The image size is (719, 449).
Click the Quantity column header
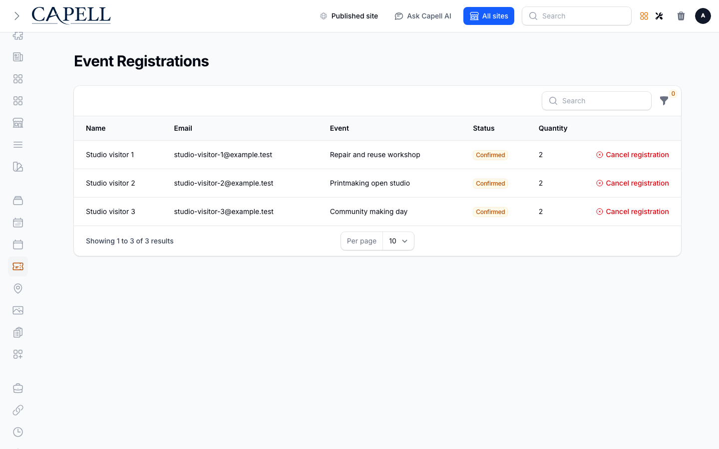click(553, 128)
